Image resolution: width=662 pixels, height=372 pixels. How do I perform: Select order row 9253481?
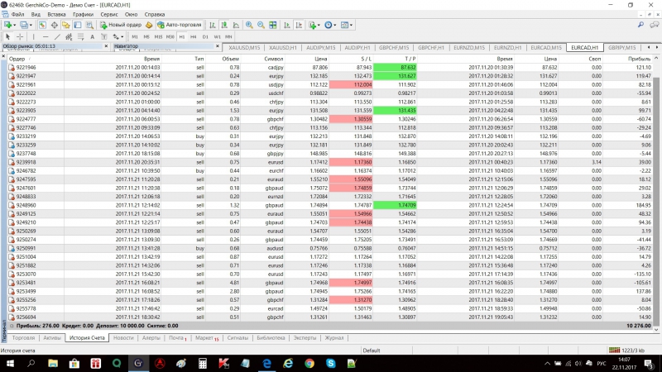pyautogui.click(x=330, y=283)
